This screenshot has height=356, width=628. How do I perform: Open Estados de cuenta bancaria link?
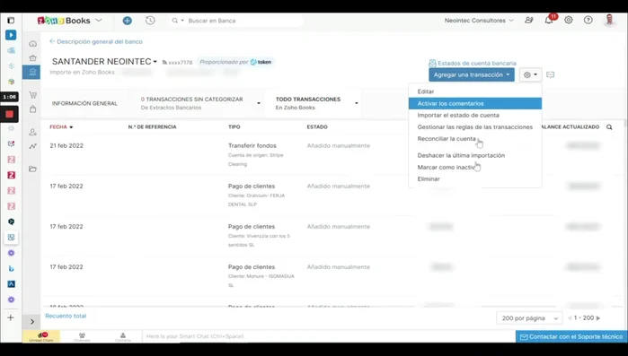point(473,63)
